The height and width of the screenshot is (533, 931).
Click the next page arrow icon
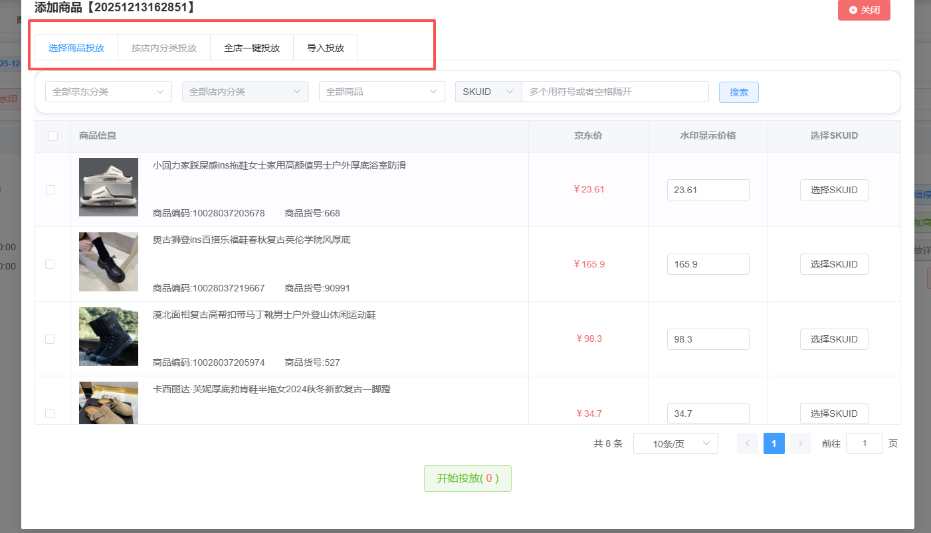point(801,443)
